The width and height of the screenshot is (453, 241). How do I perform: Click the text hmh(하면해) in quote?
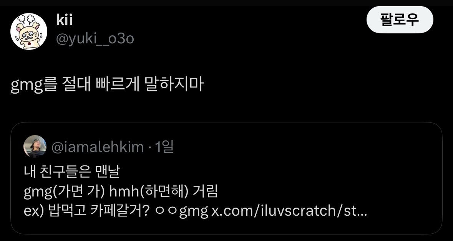tap(148, 191)
